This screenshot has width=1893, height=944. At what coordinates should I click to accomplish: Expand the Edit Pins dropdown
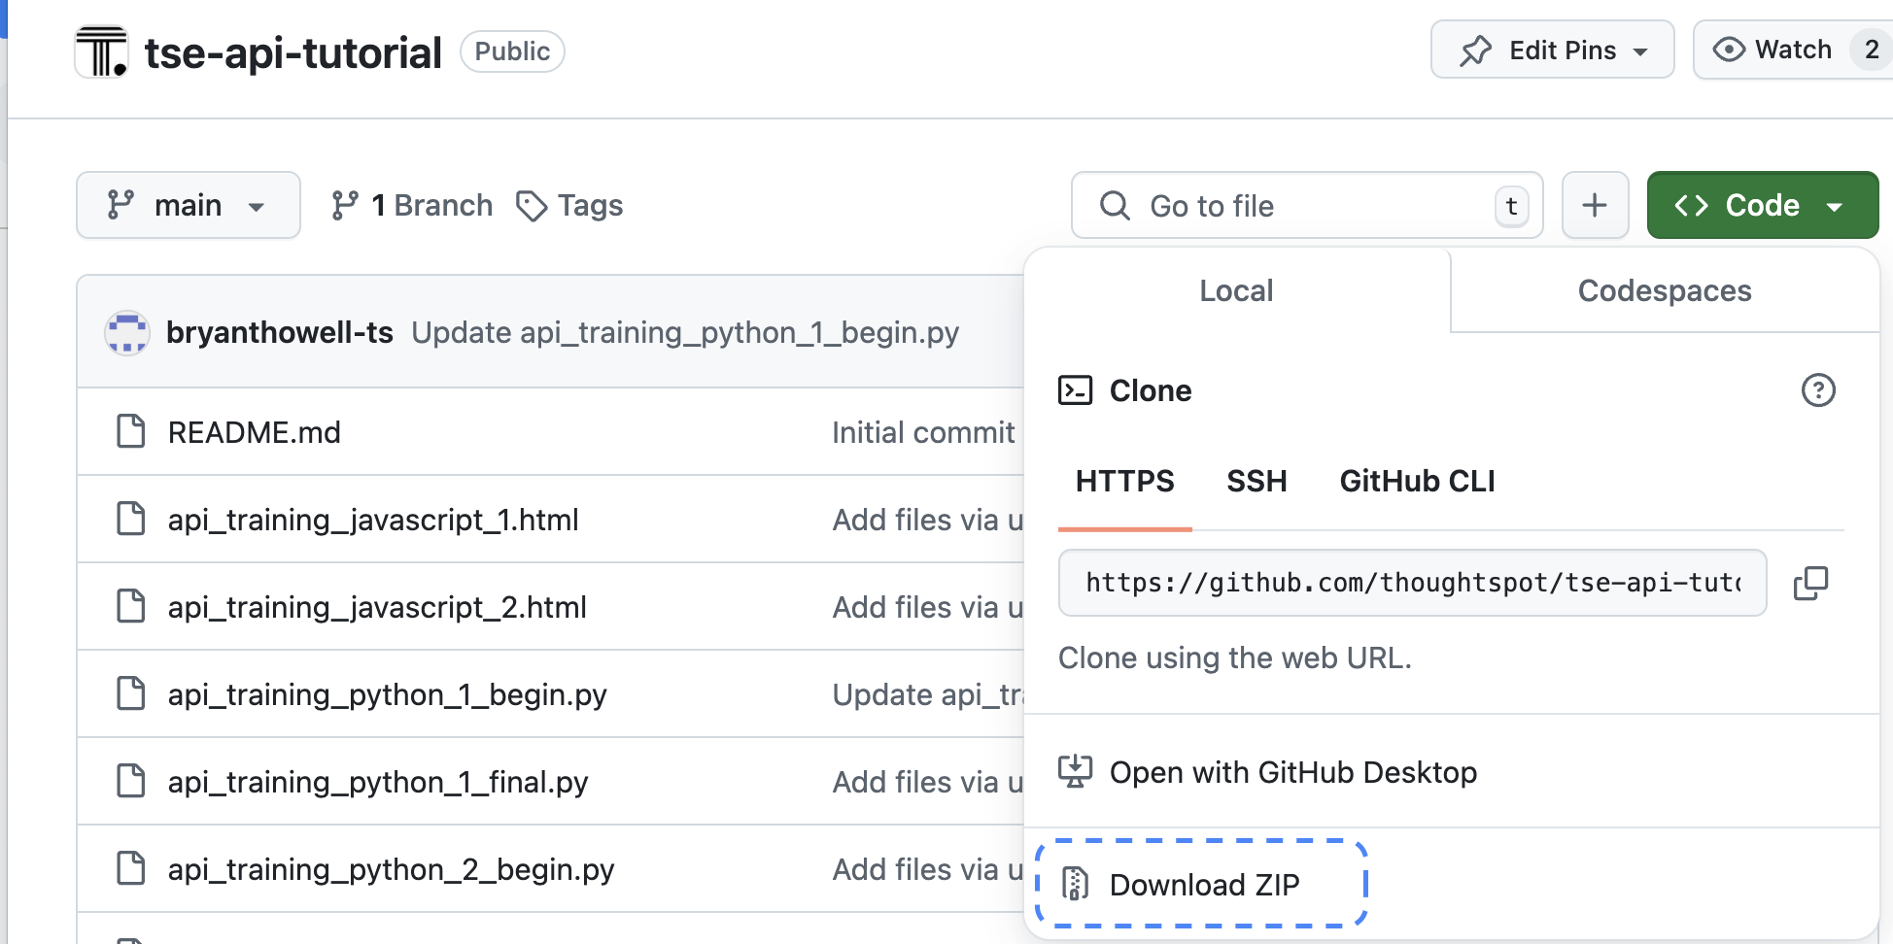point(1641,50)
